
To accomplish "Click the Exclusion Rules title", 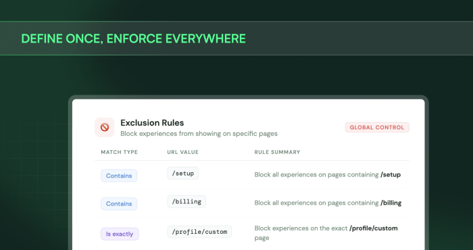I will pyautogui.click(x=152, y=123).
